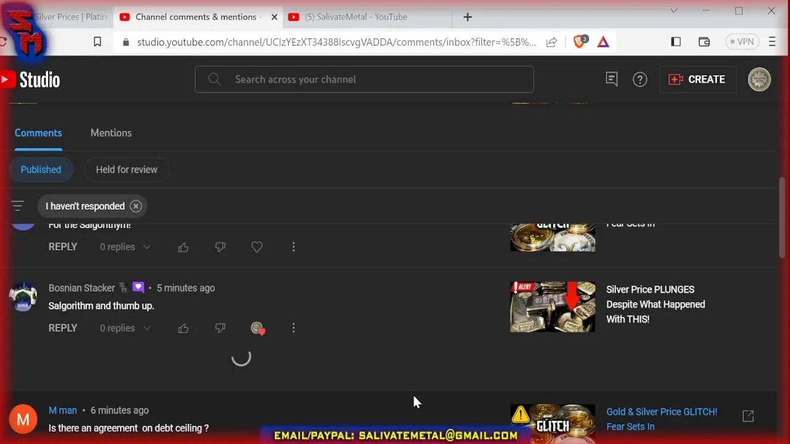The image size is (790, 444).
Task: Open Silver Price PLUNGES video thumbnail
Action: pyautogui.click(x=553, y=307)
